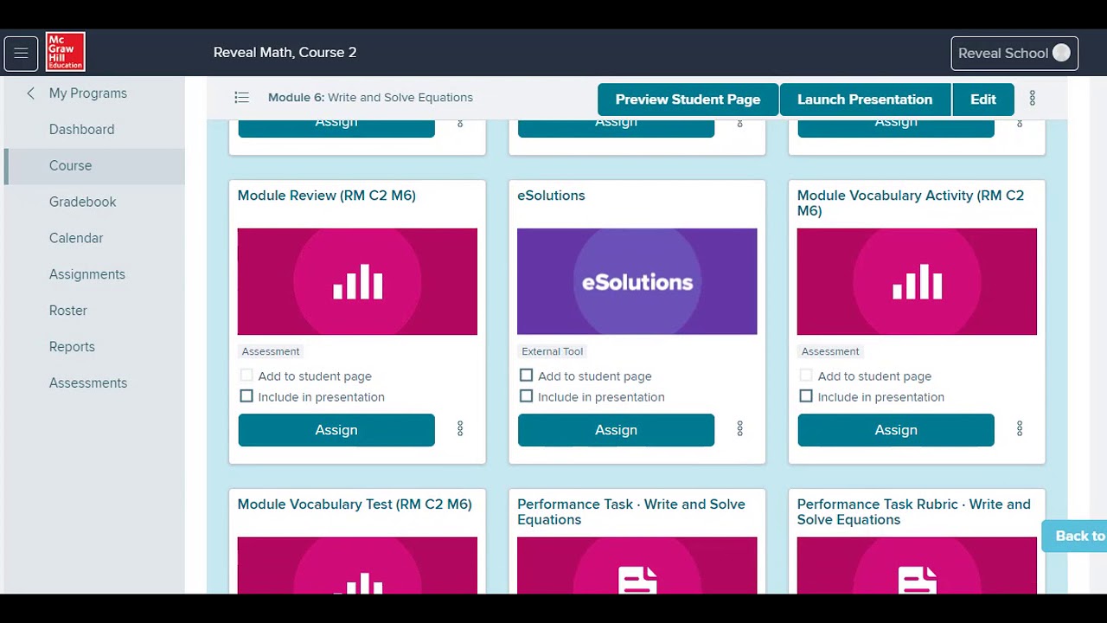The height and width of the screenshot is (623, 1107).
Task: Open the hamburger navigation menu
Action: 21,53
